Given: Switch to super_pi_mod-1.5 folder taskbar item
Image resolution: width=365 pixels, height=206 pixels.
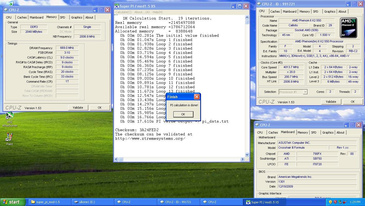Looking at the screenshot, I should 50,202.
